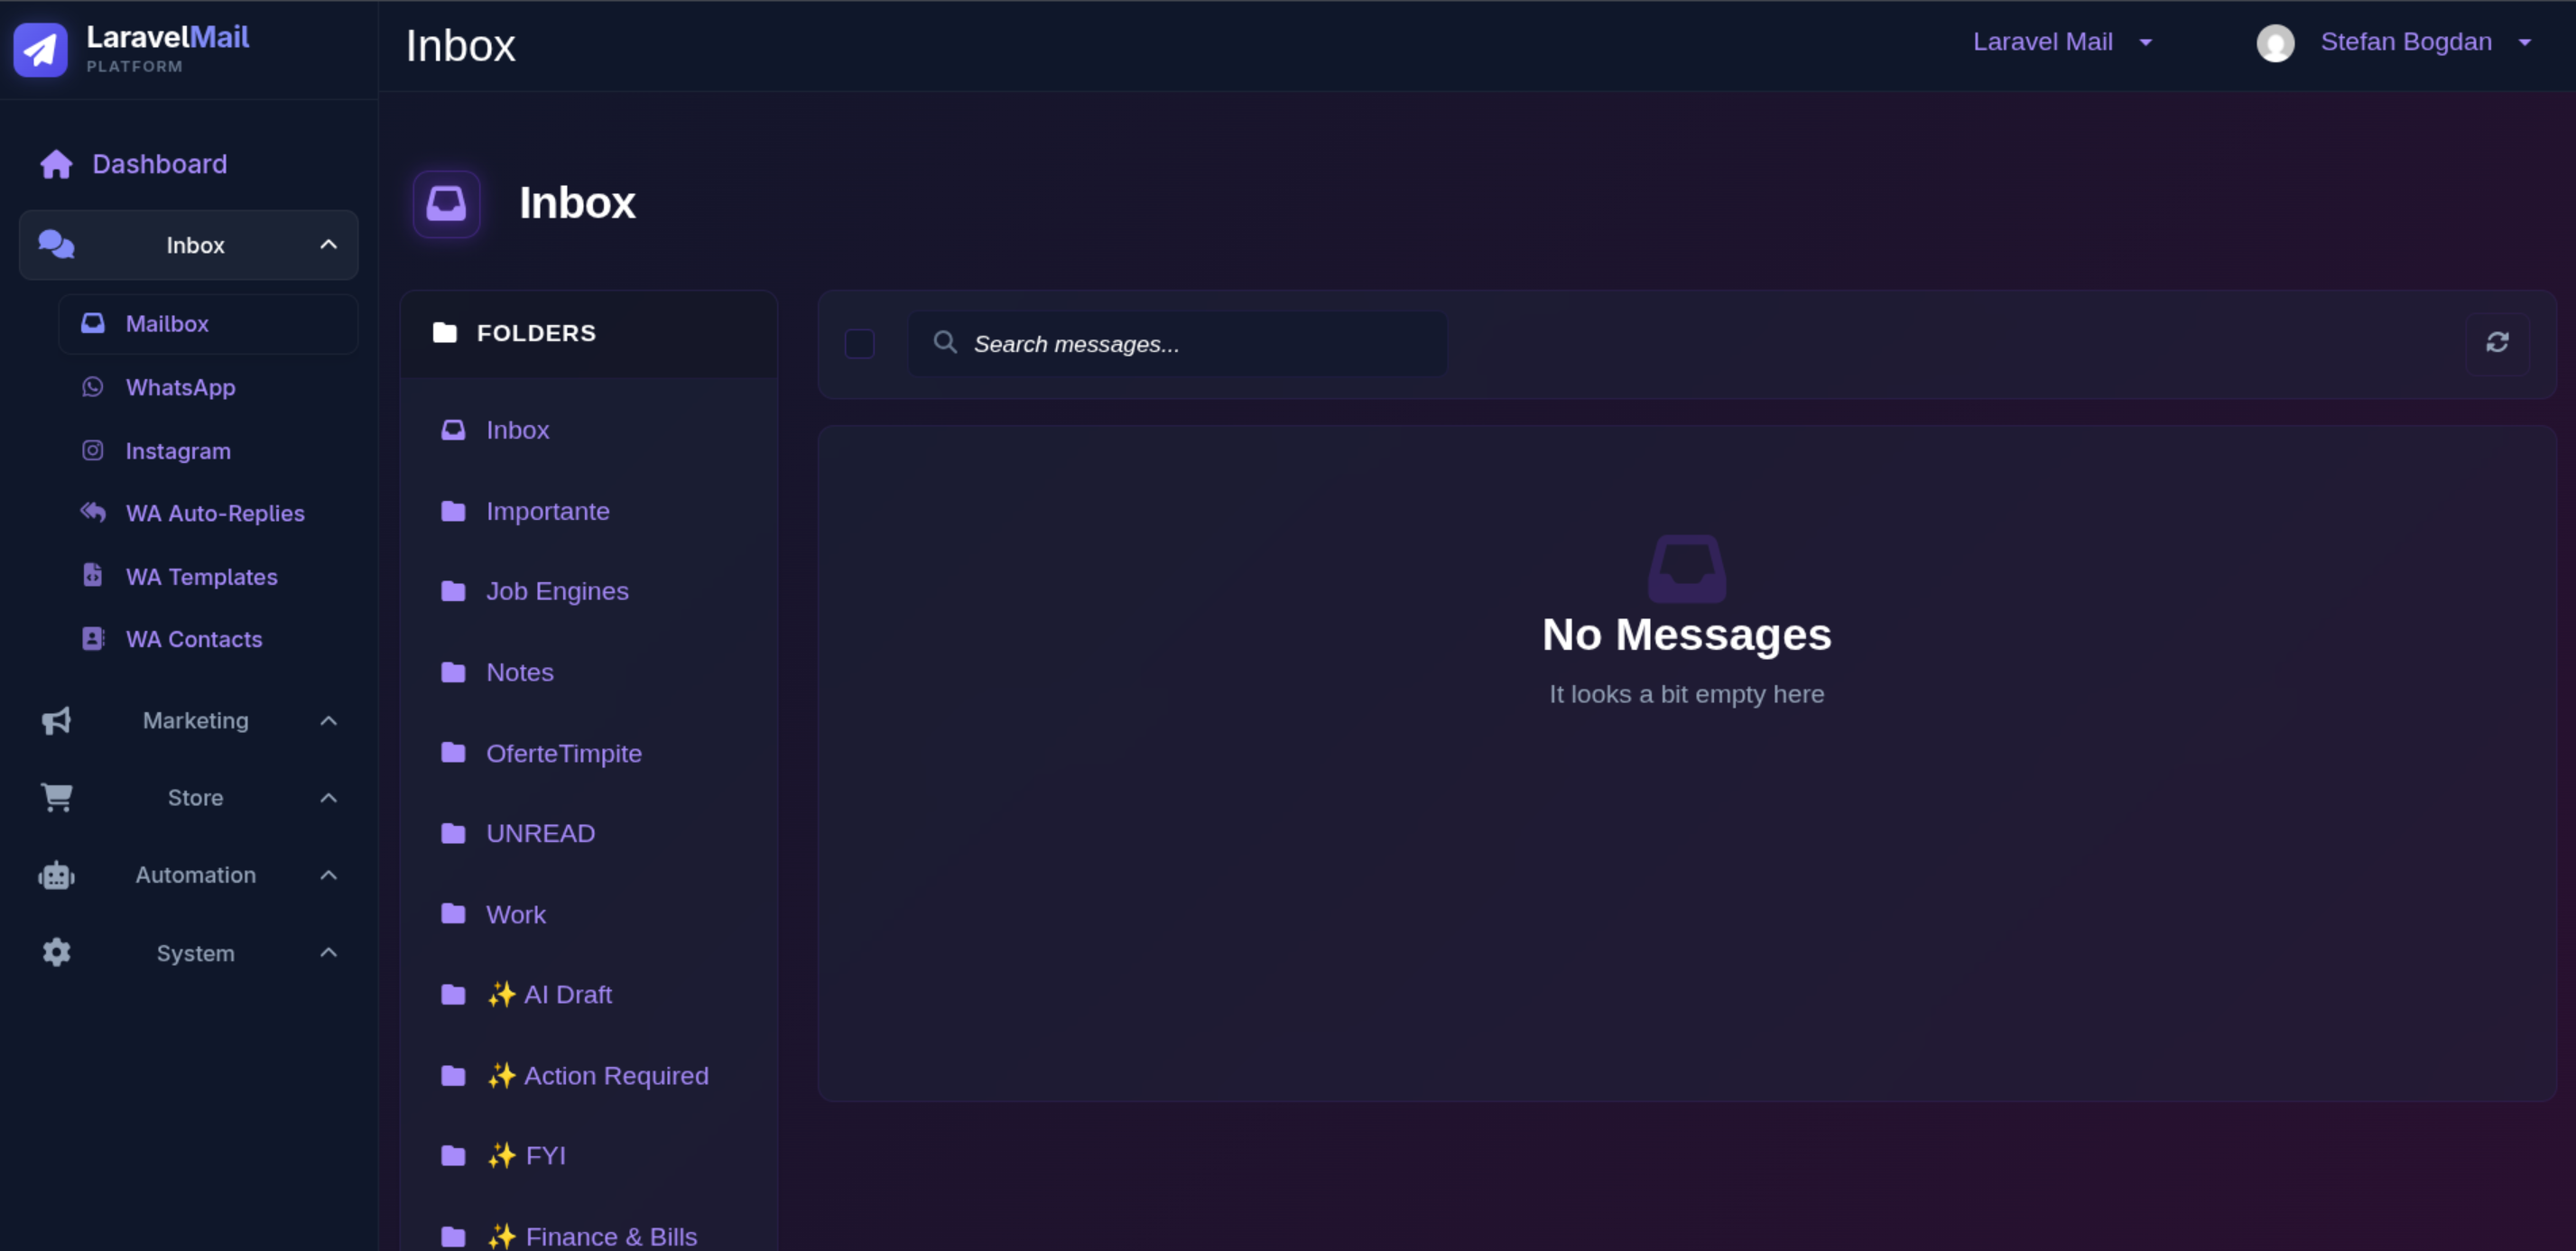The image size is (2576, 1251).
Task: Select the WA Templates menu entry
Action: 202,576
